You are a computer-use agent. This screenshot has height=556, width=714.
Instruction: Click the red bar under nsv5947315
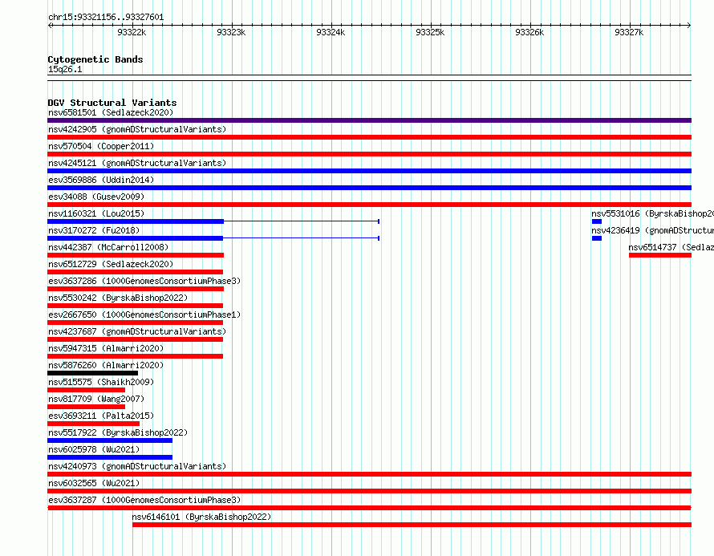point(136,356)
